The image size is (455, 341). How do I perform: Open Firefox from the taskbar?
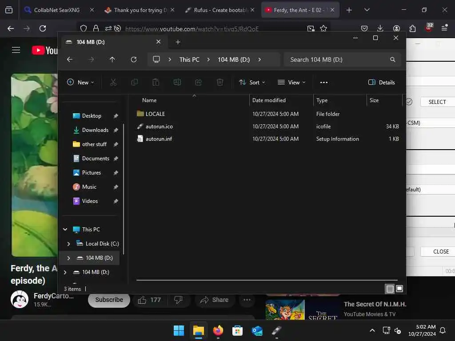click(218, 330)
